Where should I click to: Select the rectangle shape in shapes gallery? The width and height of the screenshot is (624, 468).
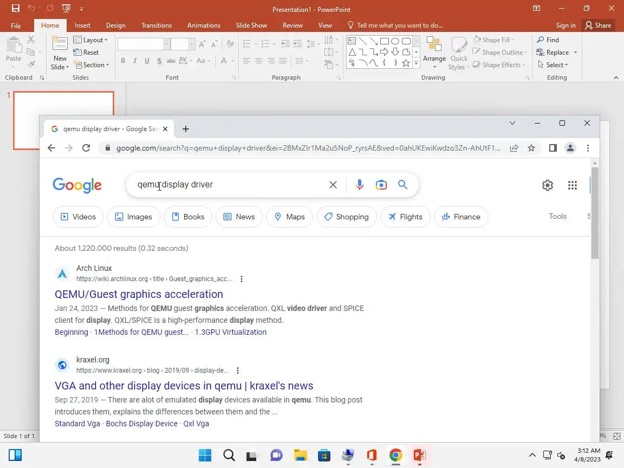tap(384, 41)
